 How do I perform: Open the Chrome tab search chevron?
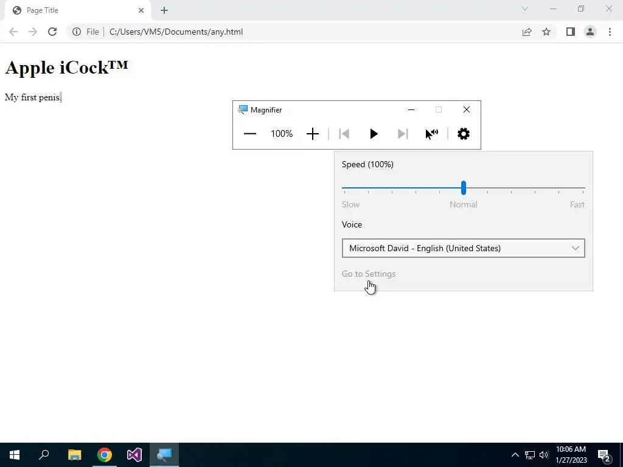pyautogui.click(x=525, y=9)
